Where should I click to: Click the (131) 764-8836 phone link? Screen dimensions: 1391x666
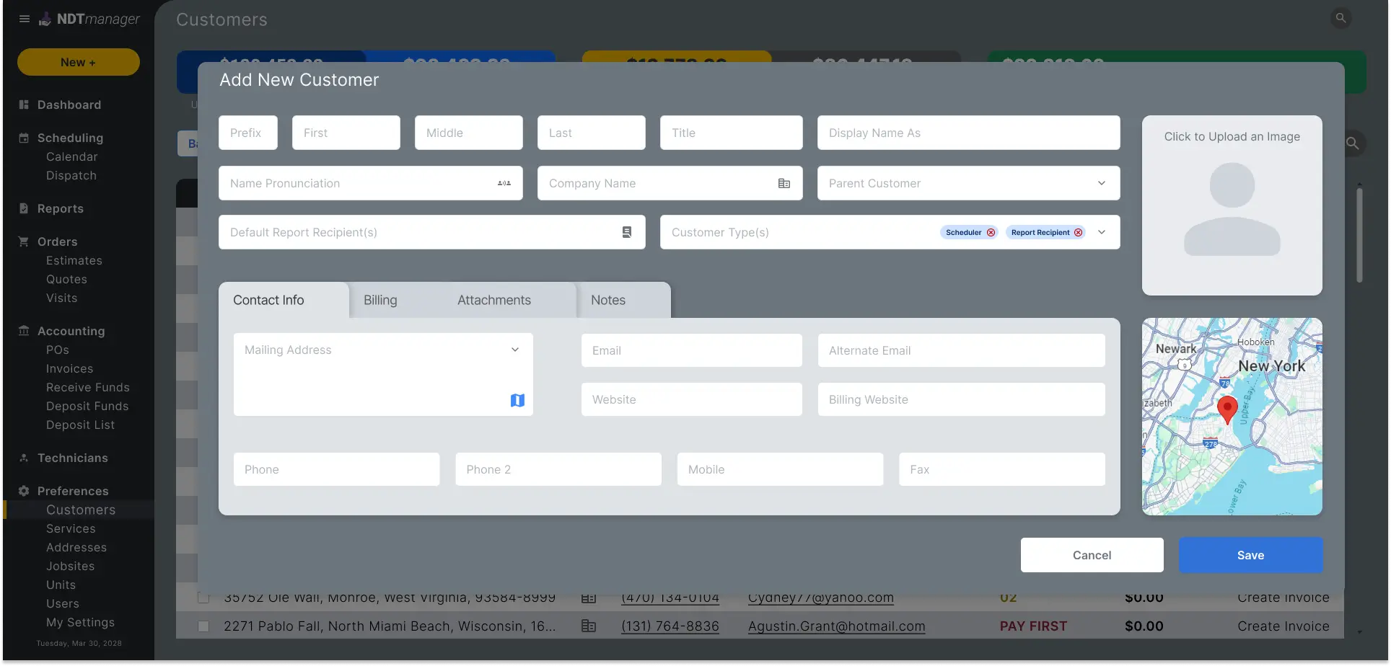click(x=670, y=626)
